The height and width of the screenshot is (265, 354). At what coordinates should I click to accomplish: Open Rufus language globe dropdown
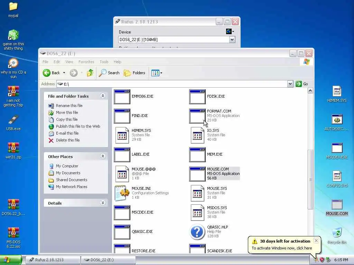point(230,31)
